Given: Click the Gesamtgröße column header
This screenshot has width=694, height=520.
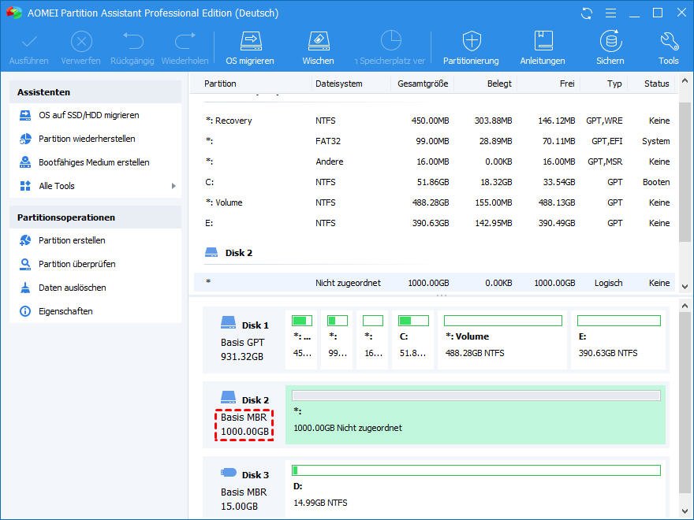Looking at the screenshot, I should (x=423, y=84).
